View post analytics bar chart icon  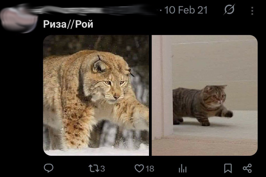click(182, 169)
